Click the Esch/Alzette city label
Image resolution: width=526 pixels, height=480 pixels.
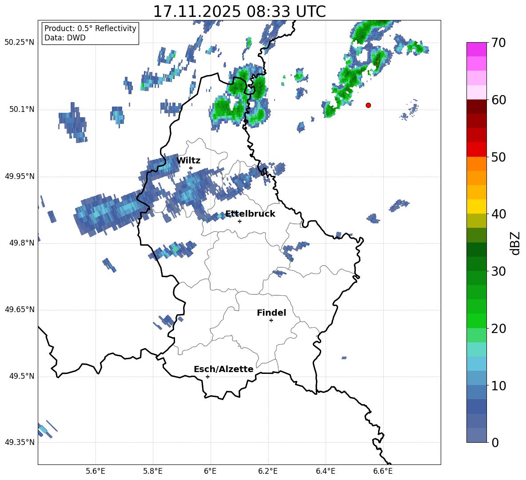tap(223, 369)
